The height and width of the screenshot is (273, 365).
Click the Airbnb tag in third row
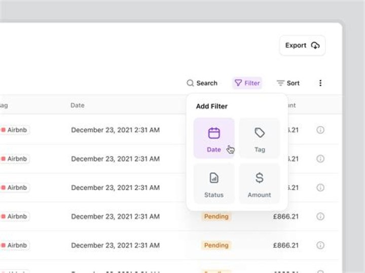point(14,187)
